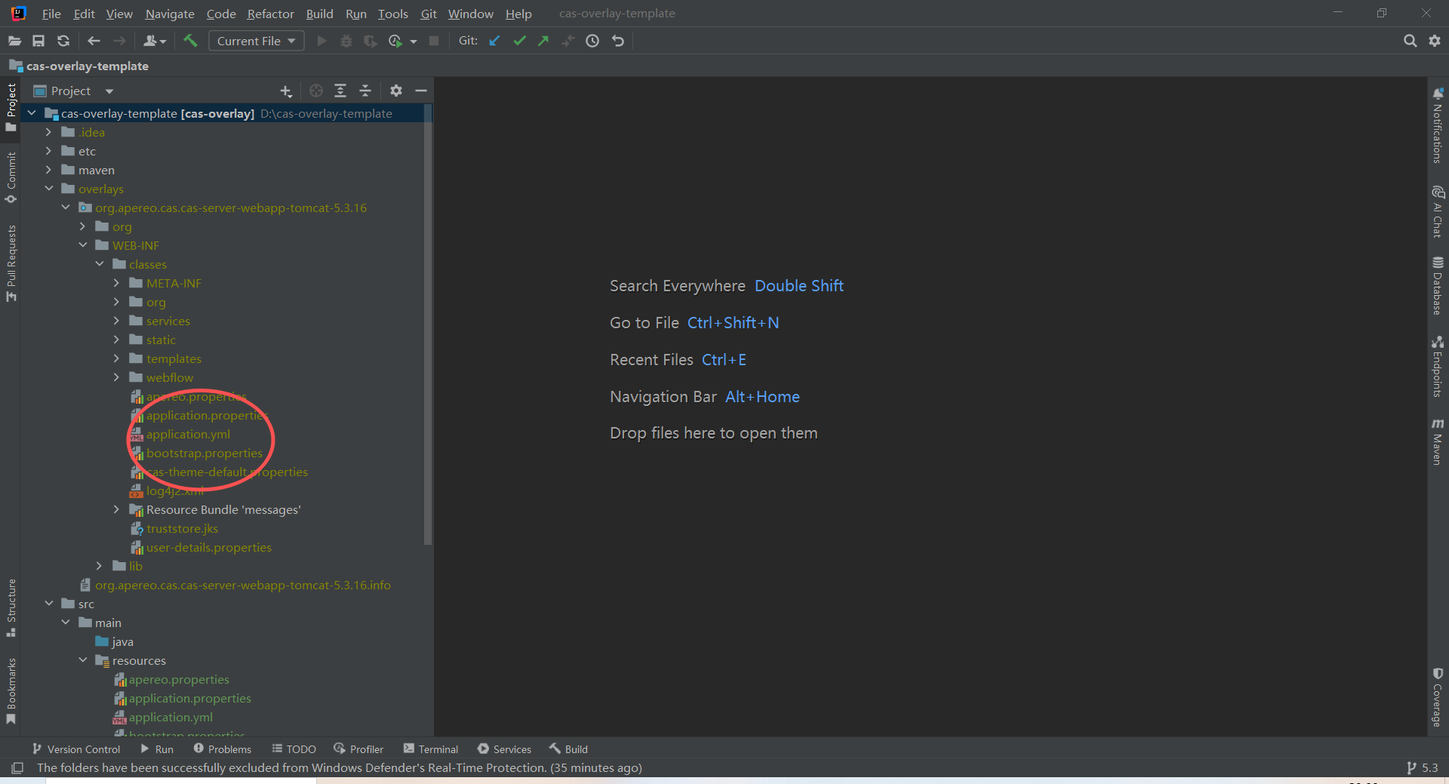Click the Build project hammer icon
The width and height of the screenshot is (1449, 784).
point(190,41)
